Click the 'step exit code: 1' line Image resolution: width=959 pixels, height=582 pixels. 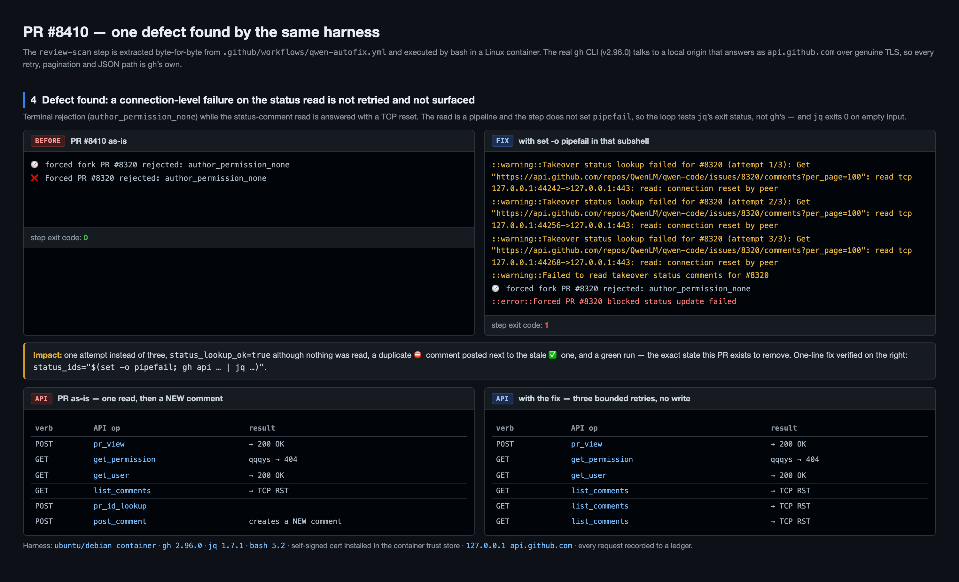coord(519,325)
